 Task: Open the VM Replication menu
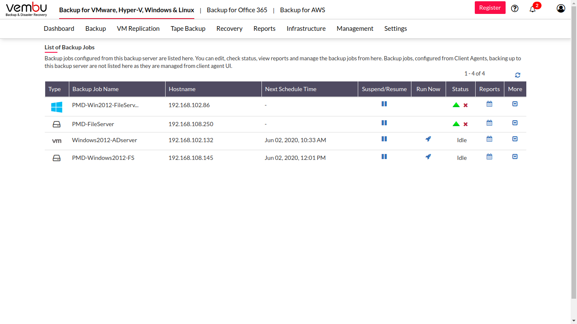138,29
